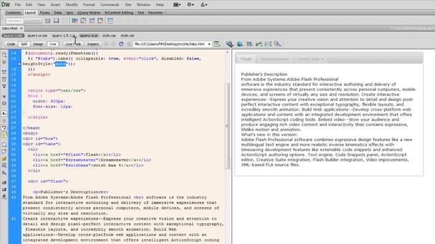The height and width of the screenshot is (244, 435).
Task: Switch to Code view
Action: coord(11,44)
